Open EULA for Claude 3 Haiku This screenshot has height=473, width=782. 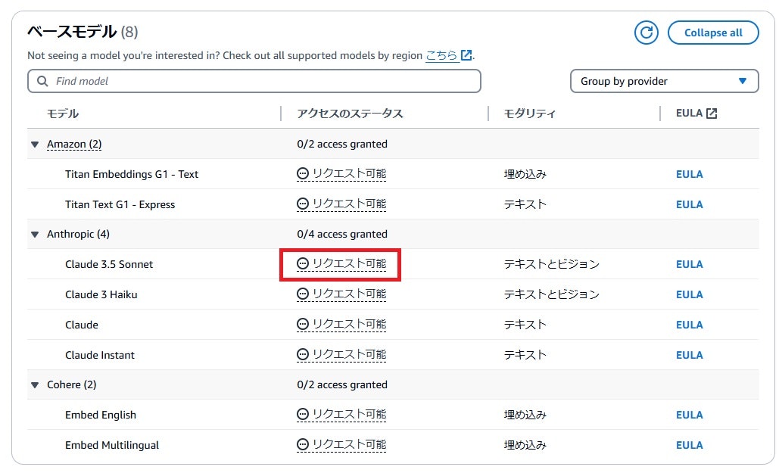pos(689,295)
